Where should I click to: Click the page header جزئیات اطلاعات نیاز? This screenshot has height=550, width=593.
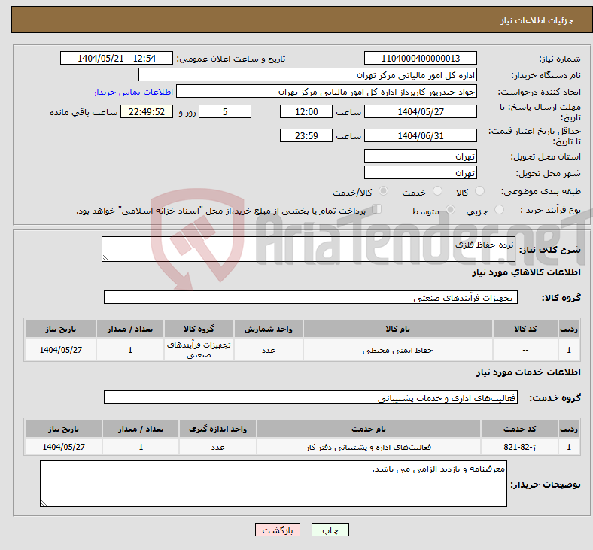[537, 20]
